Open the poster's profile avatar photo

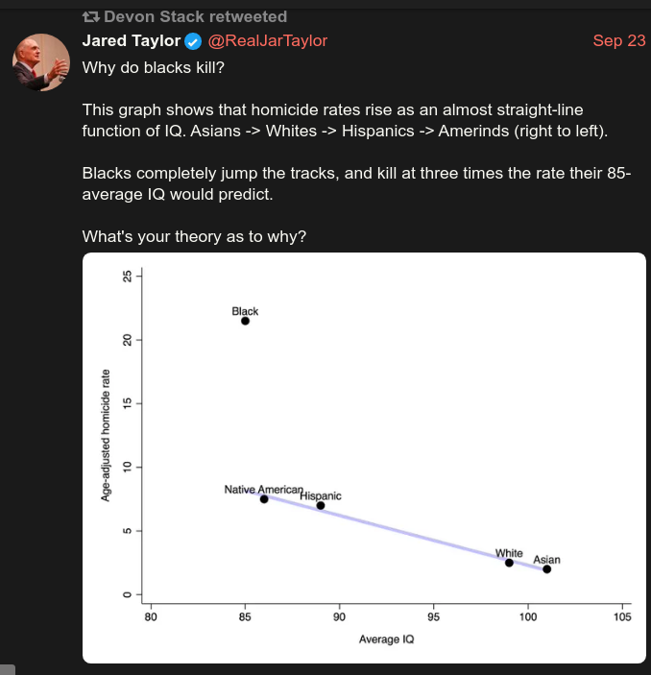[41, 61]
